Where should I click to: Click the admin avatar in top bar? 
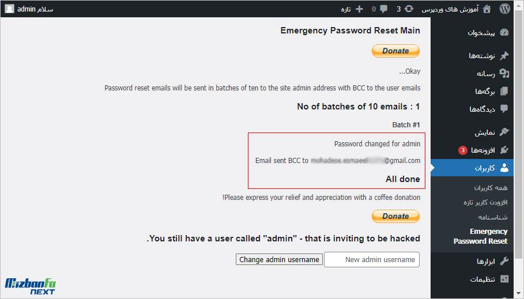pyautogui.click(x=9, y=9)
